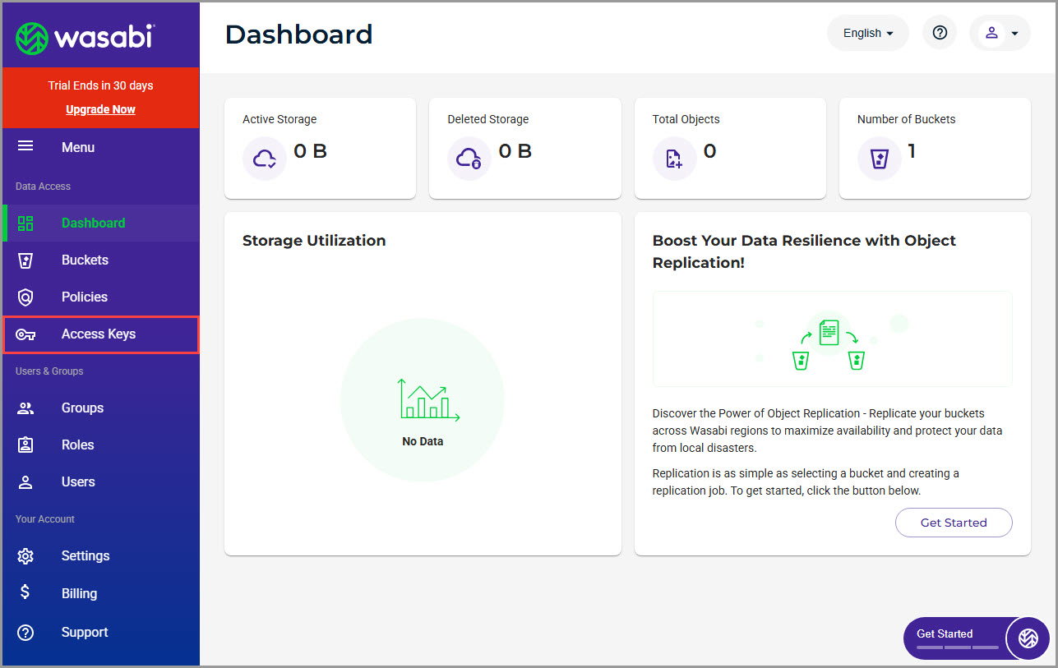The width and height of the screenshot is (1058, 668).
Task: Click the Number of Buckets bucket icon
Action: 880,159
